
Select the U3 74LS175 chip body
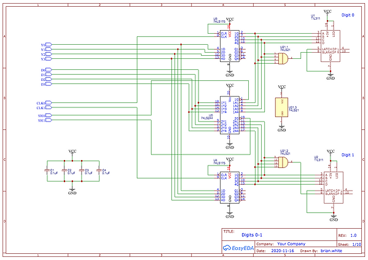(x=230, y=46)
